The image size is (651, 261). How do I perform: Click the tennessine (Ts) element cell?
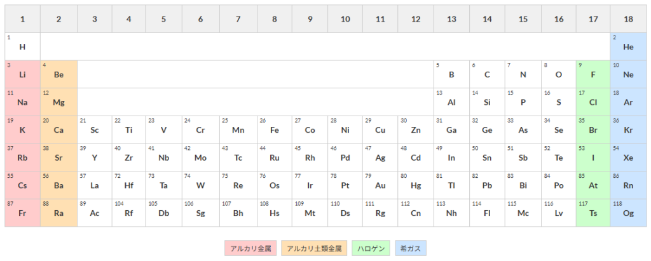[x=593, y=213]
